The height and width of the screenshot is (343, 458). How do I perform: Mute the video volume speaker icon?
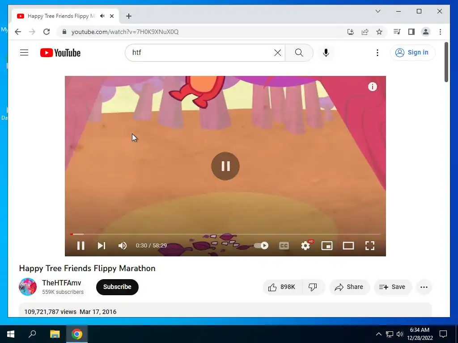click(123, 246)
